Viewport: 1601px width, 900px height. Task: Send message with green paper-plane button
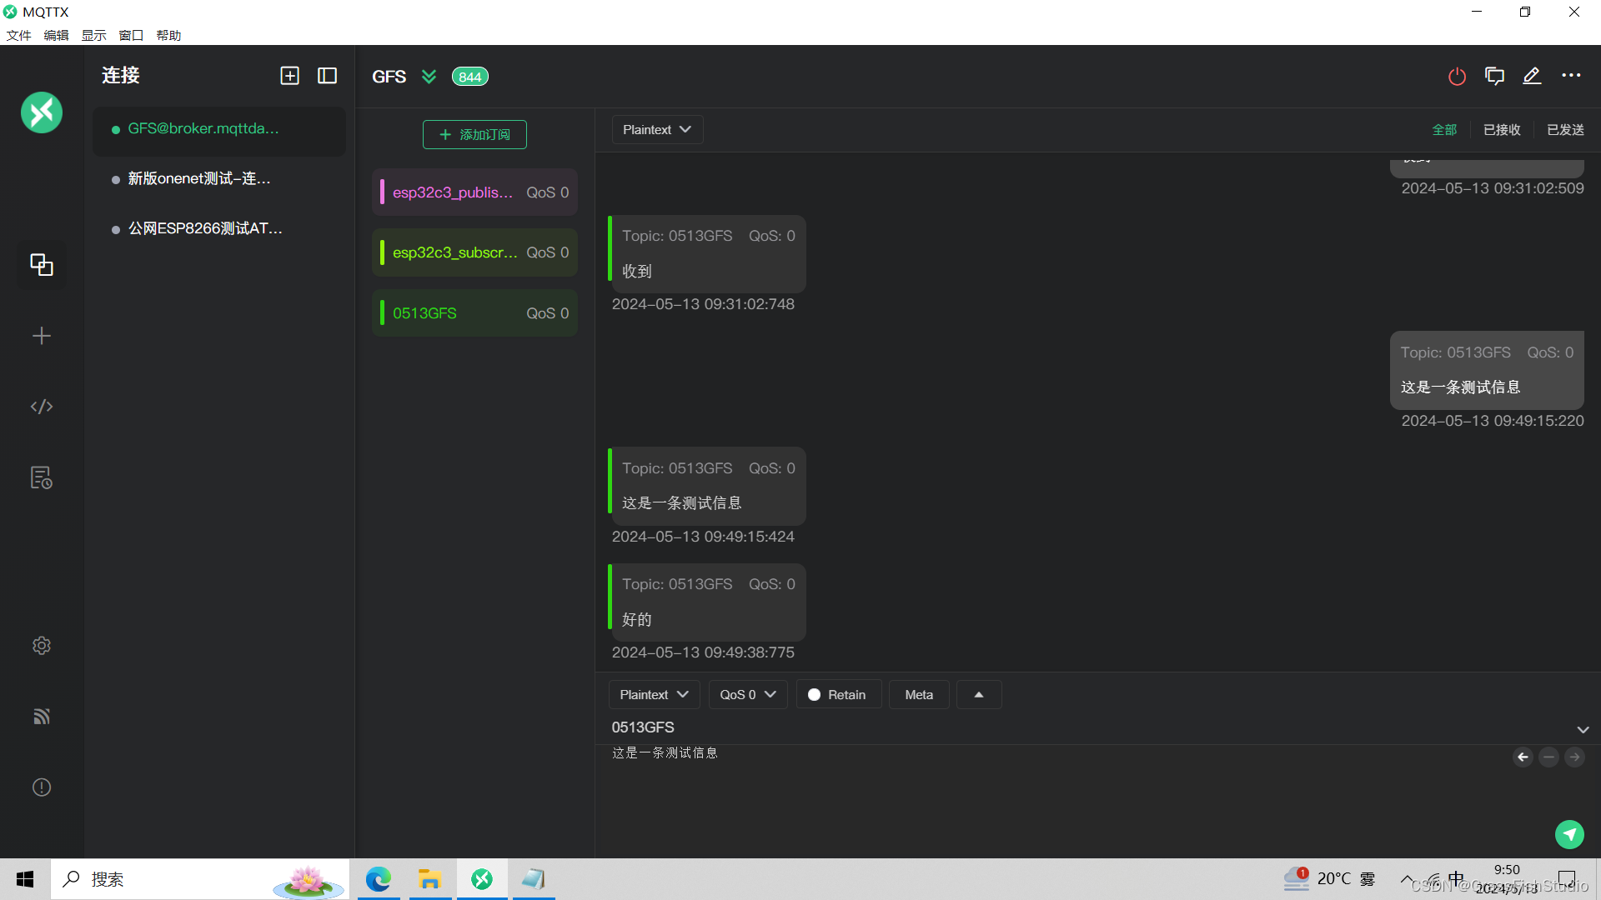[x=1569, y=834]
